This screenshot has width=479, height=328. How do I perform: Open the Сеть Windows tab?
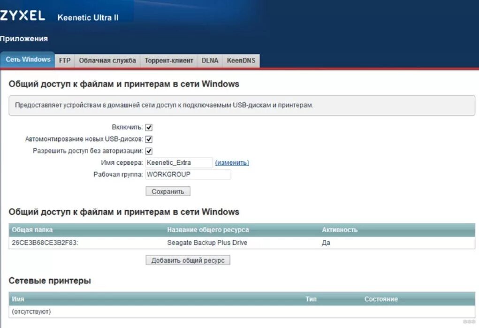coord(28,60)
